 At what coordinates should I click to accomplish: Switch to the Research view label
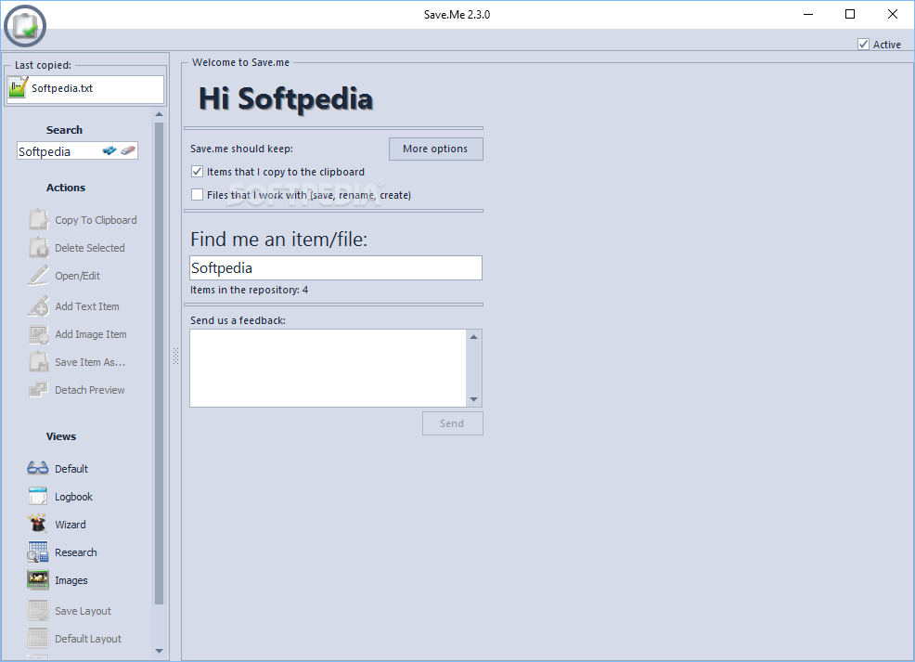pos(76,552)
